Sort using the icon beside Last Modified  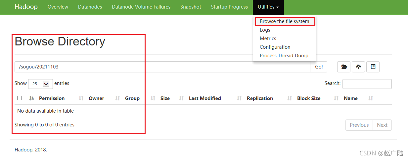239,98
